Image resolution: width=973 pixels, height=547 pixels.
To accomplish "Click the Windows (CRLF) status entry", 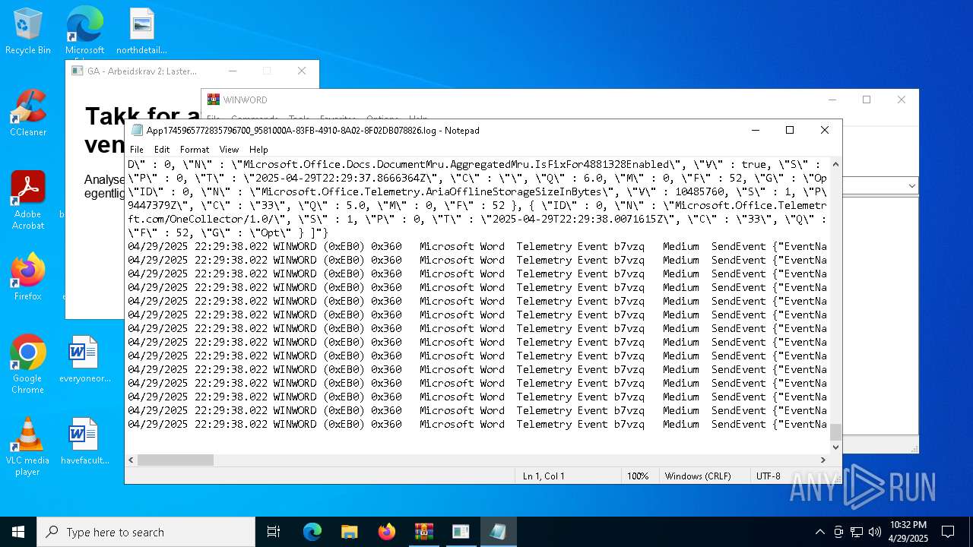I will click(698, 476).
